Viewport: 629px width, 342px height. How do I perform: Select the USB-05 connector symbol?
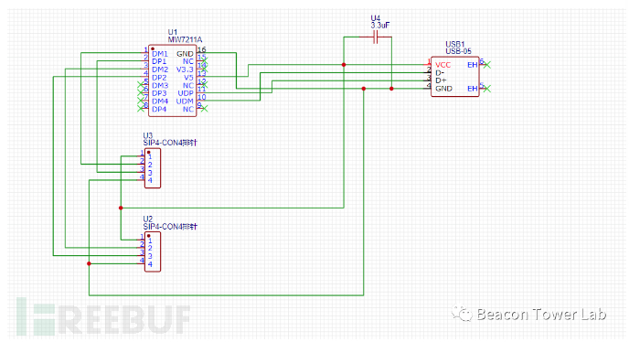click(455, 76)
